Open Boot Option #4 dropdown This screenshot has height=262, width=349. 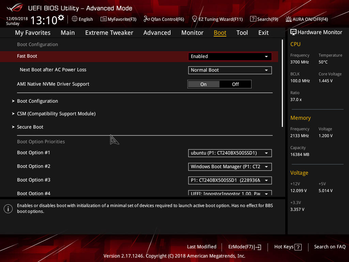click(230, 193)
